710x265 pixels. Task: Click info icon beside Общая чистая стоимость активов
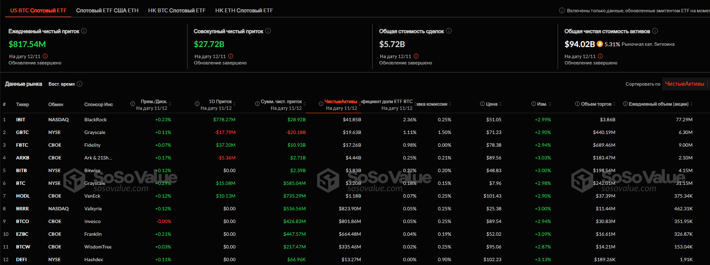655,31
